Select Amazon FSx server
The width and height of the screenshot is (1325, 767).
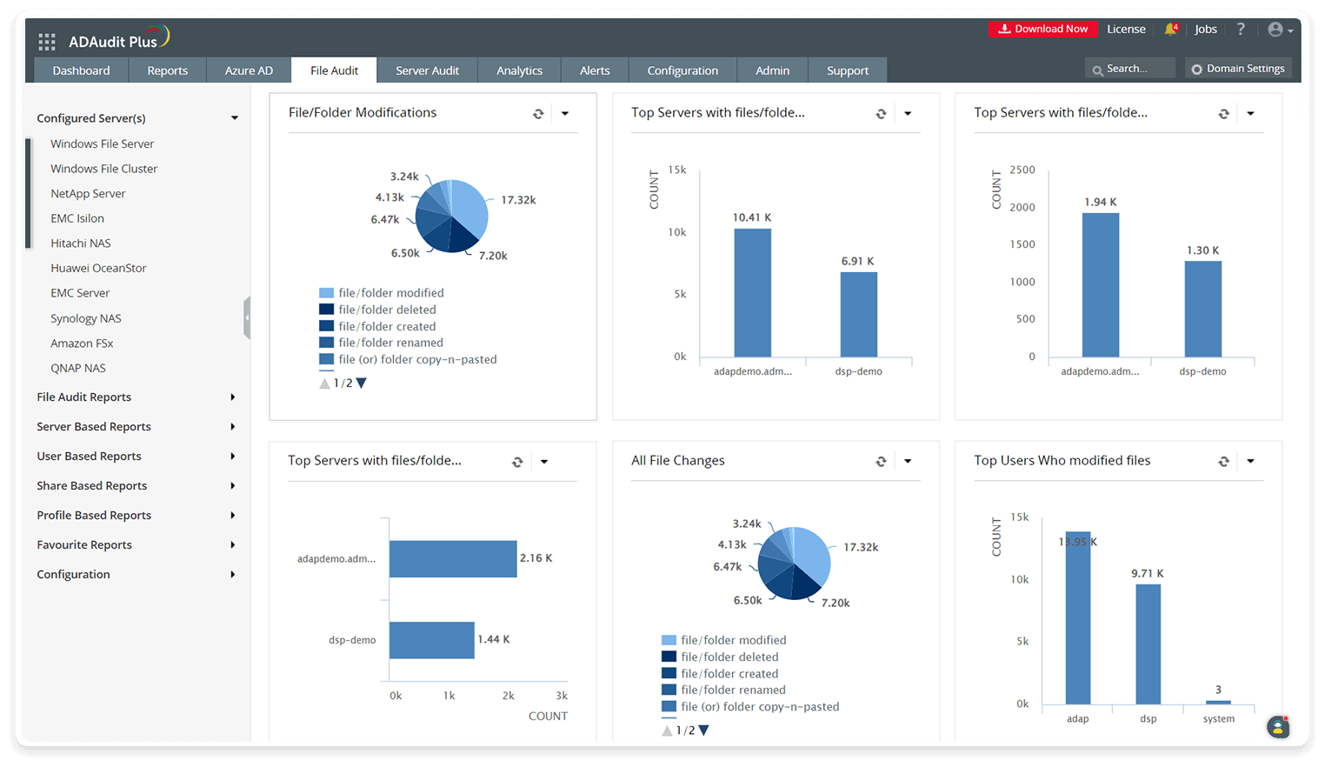tap(82, 343)
